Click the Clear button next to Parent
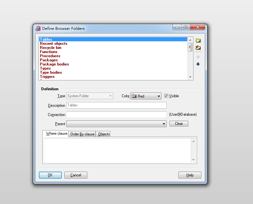This screenshot has width=253, height=204. point(179,124)
